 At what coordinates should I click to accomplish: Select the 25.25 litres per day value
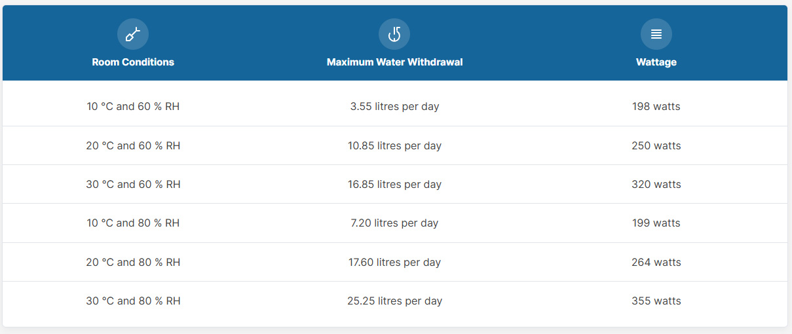(394, 301)
